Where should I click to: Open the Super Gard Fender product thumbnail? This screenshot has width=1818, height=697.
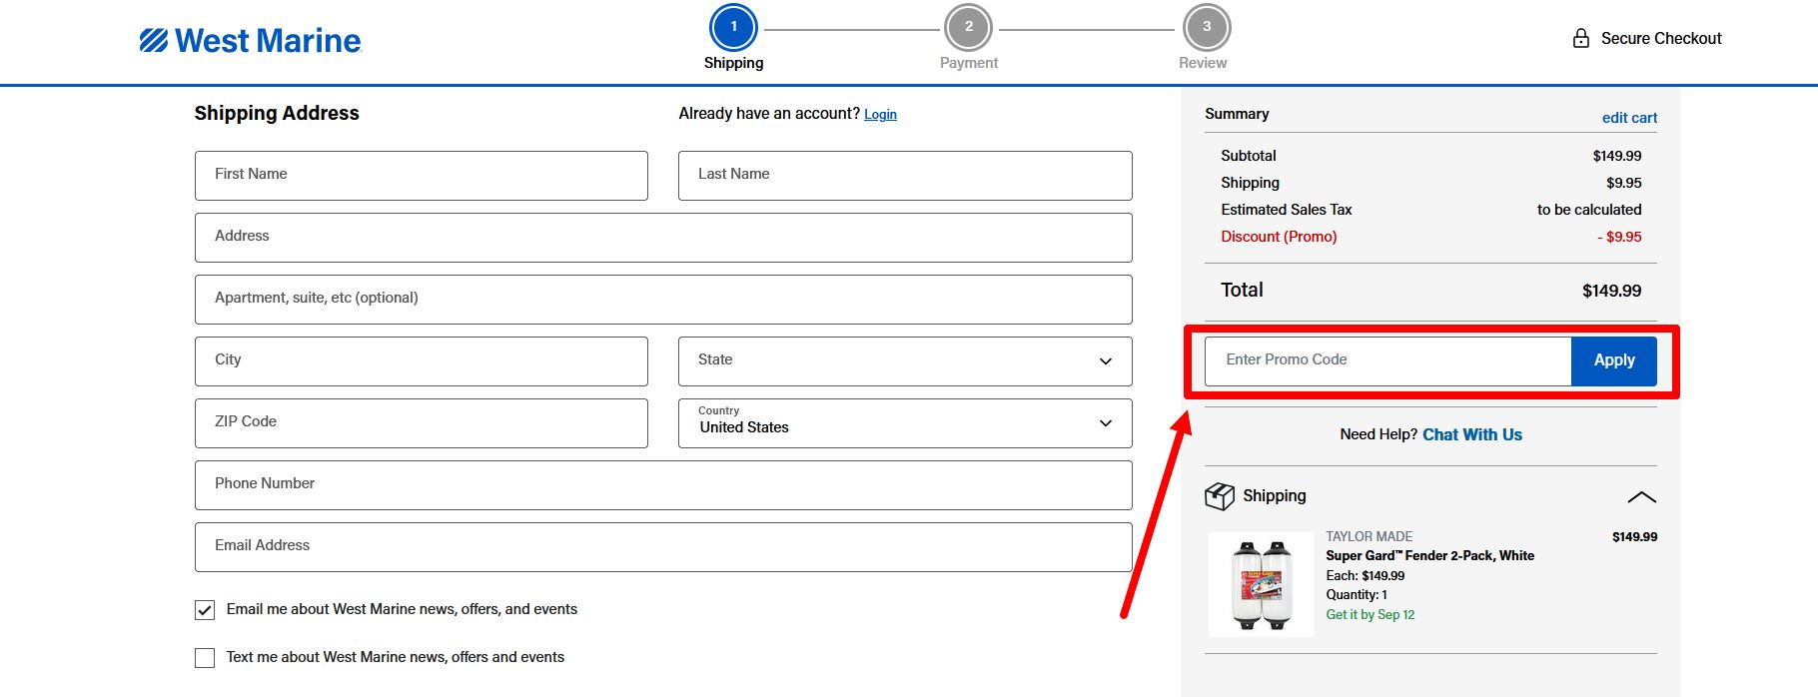click(1262, 585)
